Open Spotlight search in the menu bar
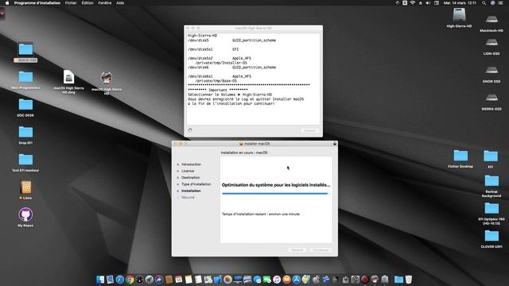The height and width of the screenshot is (286, 509). (484, 3)
